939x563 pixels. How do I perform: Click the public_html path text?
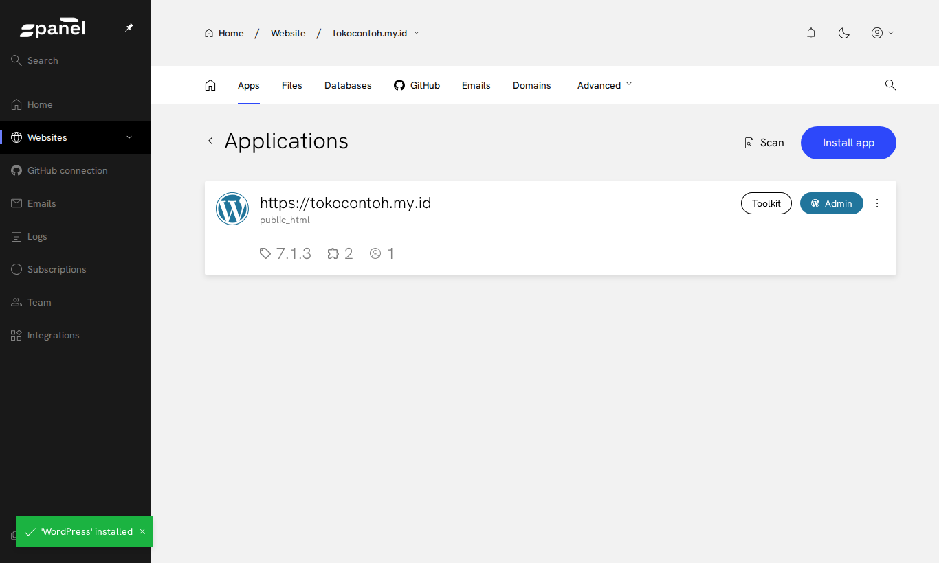tap(285, 220)
